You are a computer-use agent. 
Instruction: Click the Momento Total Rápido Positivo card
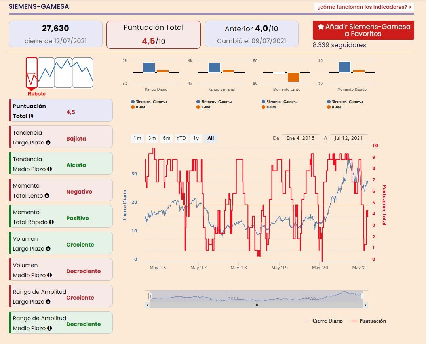(61, 216)
